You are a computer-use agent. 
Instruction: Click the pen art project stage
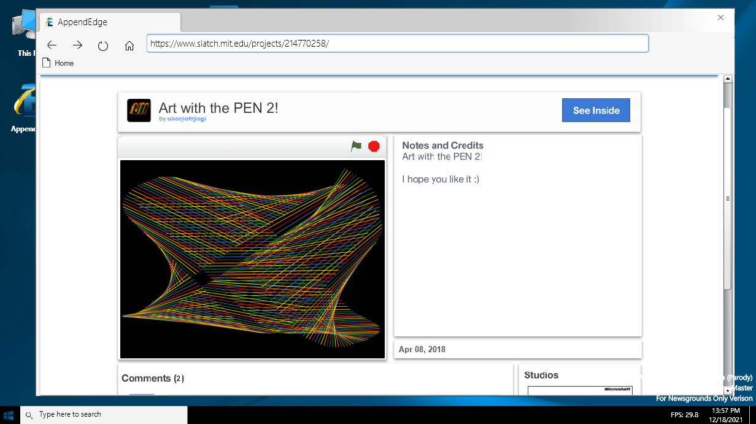pos(252,259)
